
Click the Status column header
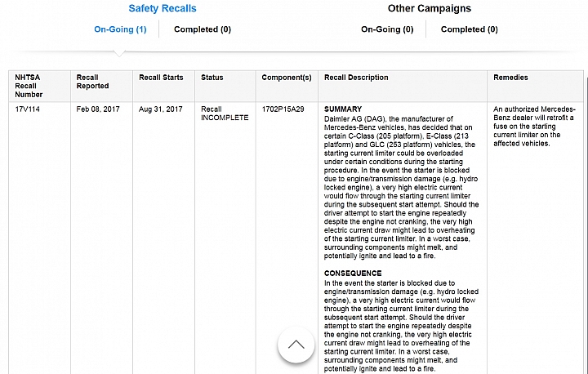212,78
